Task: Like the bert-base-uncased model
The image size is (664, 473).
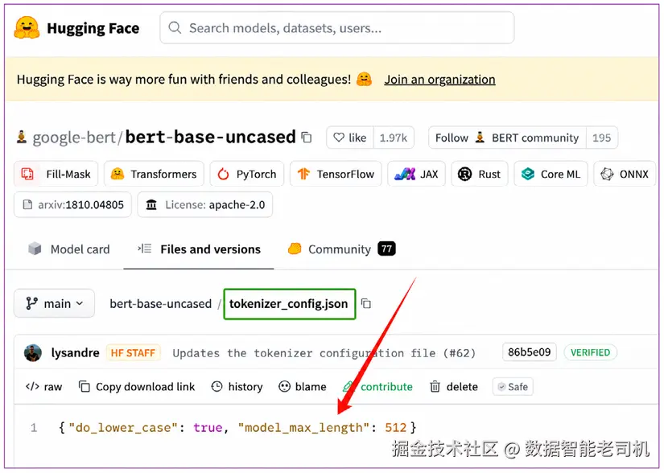Action: pos(350,138)
